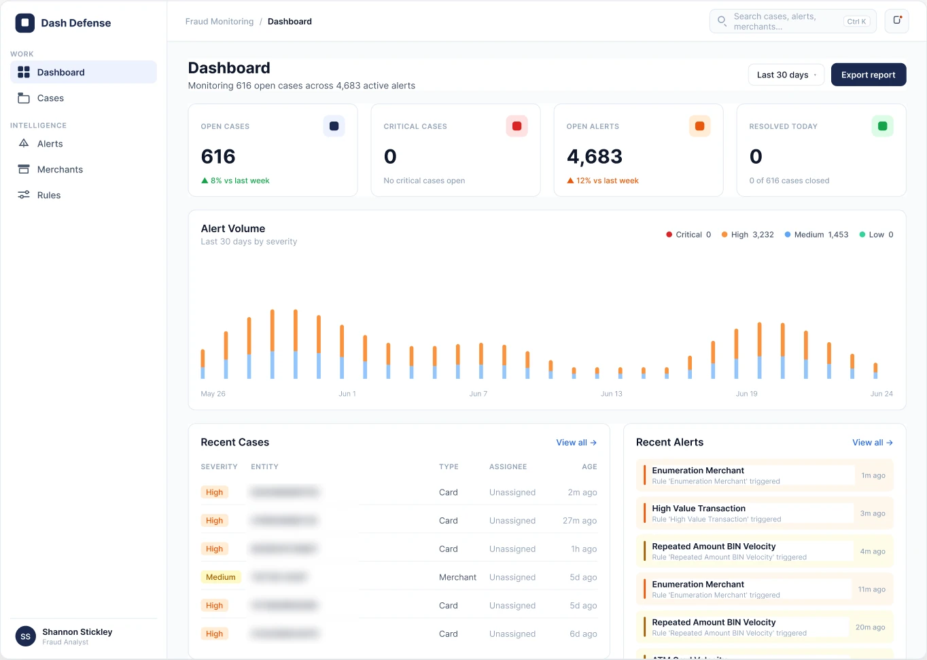
Task: Open the Enumeration Merchant alert from 1m ago
Action: tap(765, 475)
